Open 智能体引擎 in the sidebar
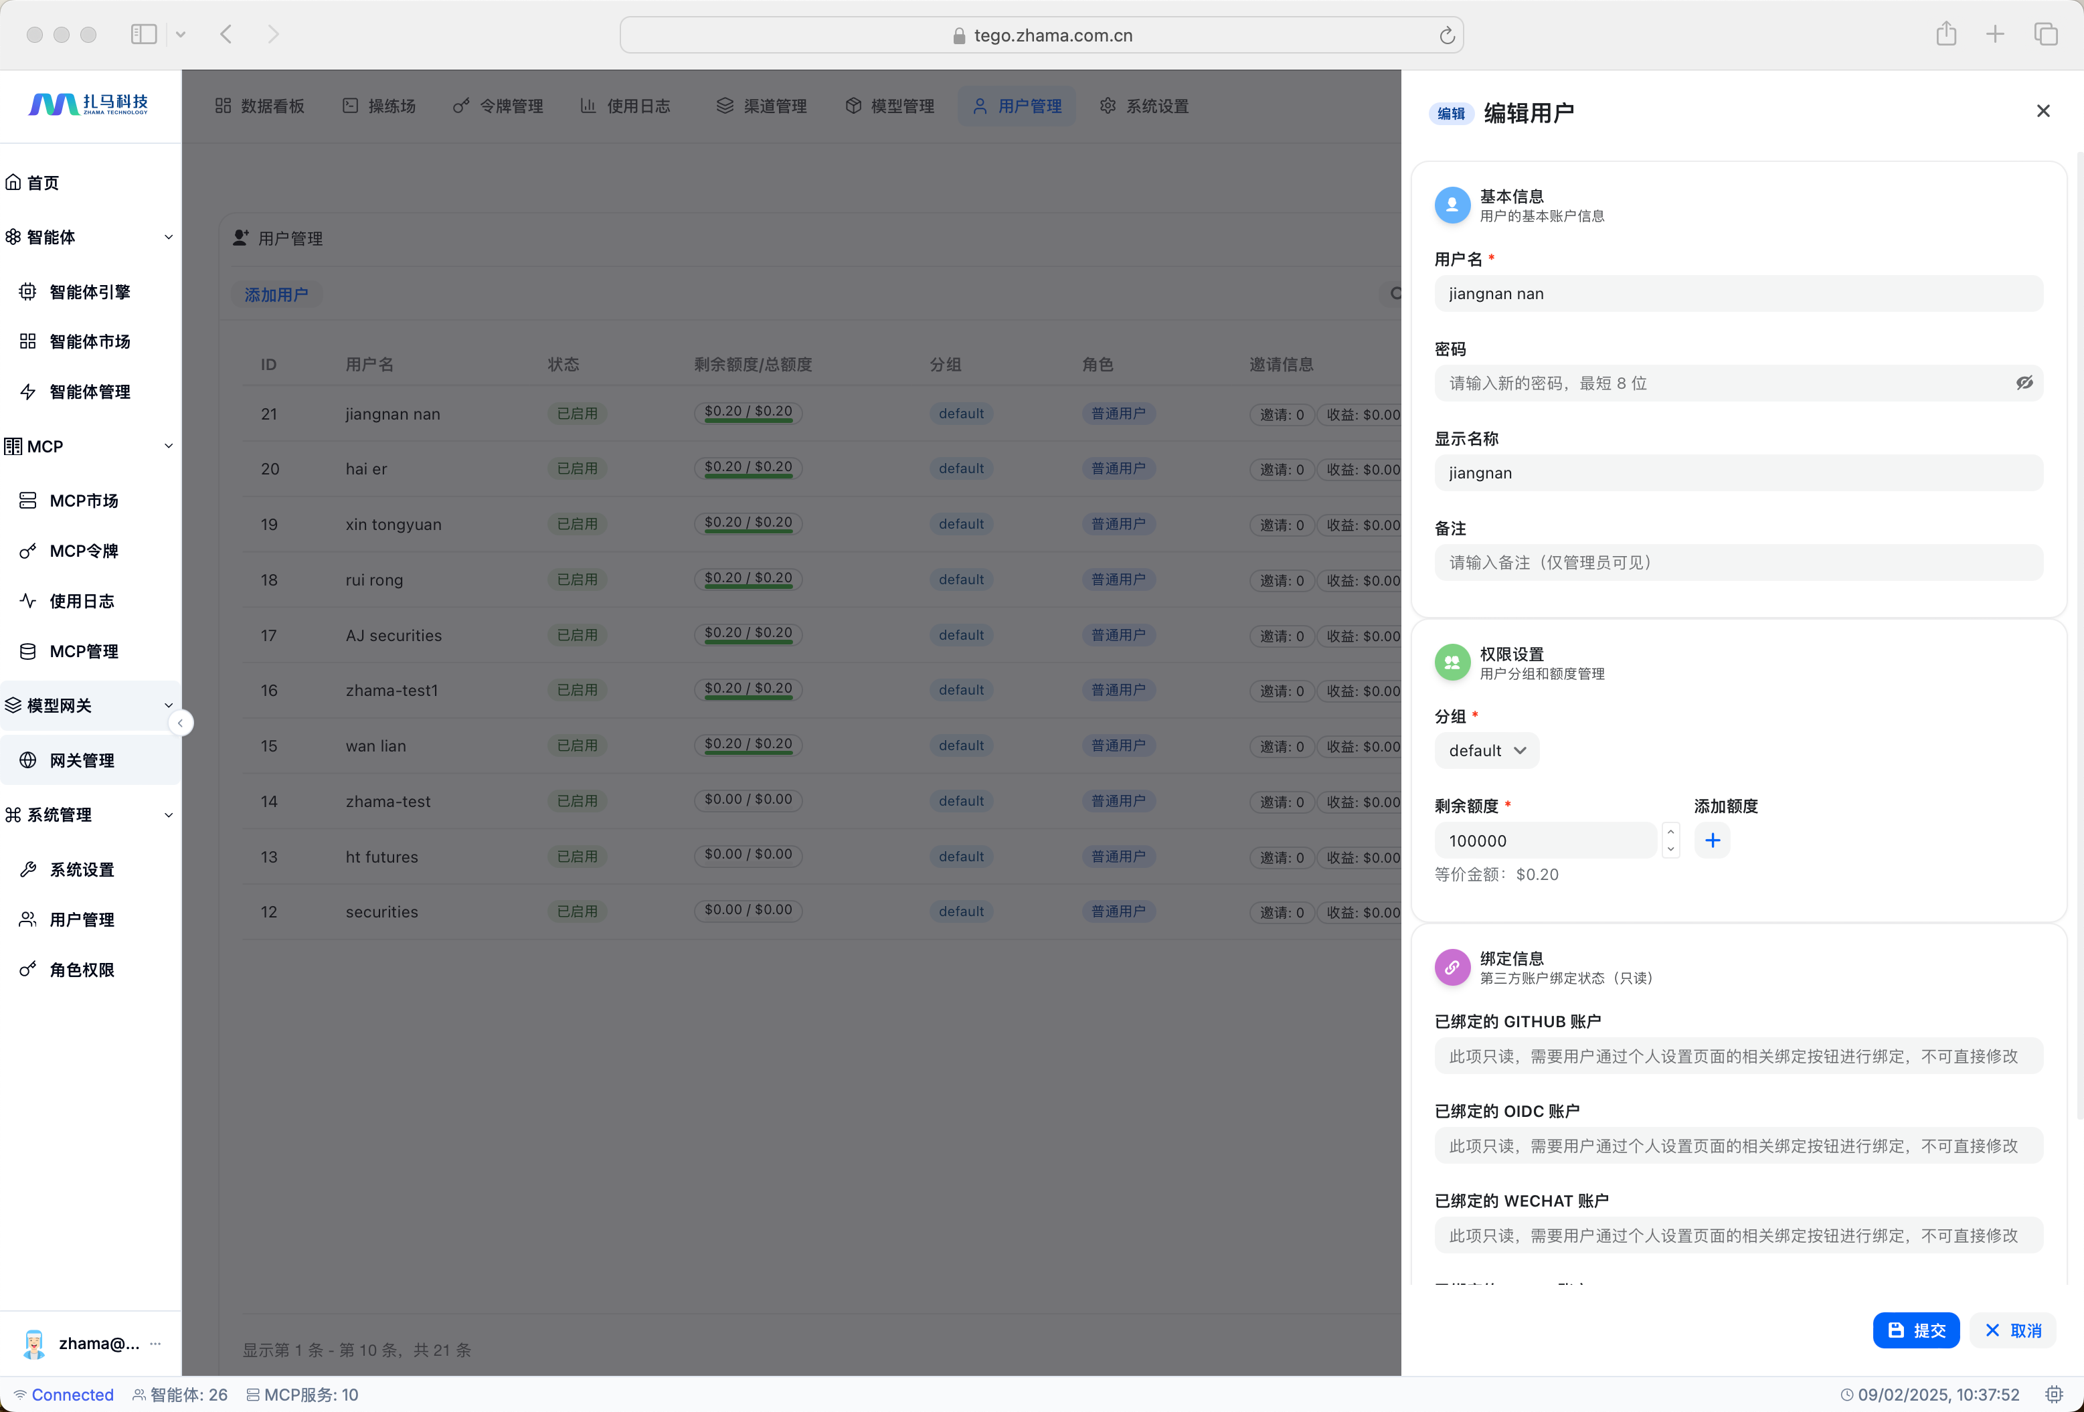2084x1412 pixels. tap(90, 291)
